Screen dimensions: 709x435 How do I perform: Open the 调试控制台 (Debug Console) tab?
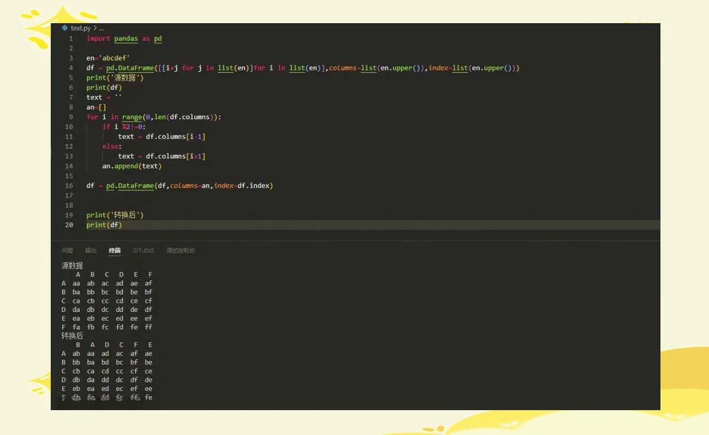180,250
